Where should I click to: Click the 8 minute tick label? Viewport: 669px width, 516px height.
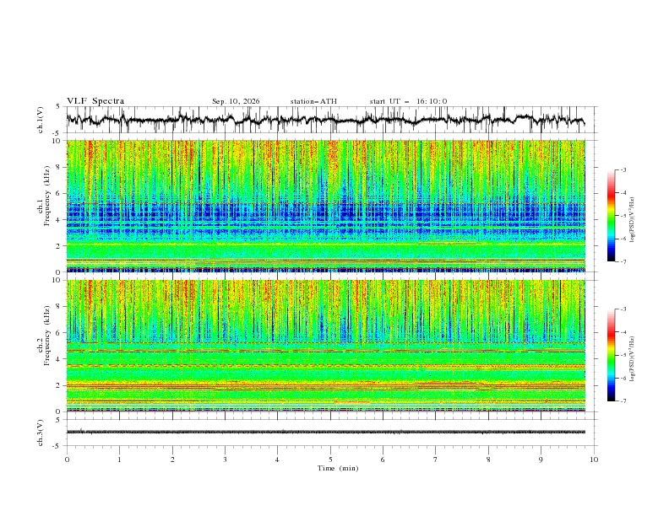coord(488,460)
